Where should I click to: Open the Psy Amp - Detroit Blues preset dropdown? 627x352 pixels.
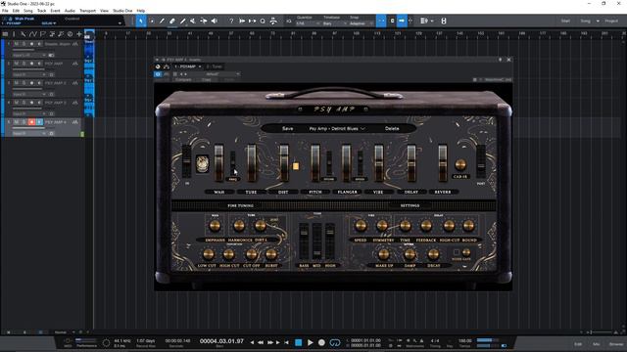click(337, 128)
